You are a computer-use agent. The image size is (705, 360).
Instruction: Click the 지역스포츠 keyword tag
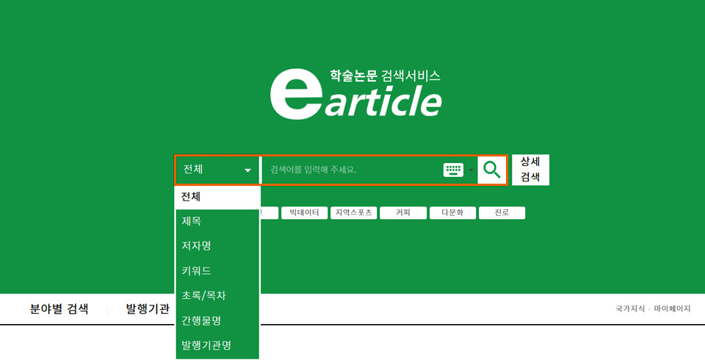pos(353,213)
